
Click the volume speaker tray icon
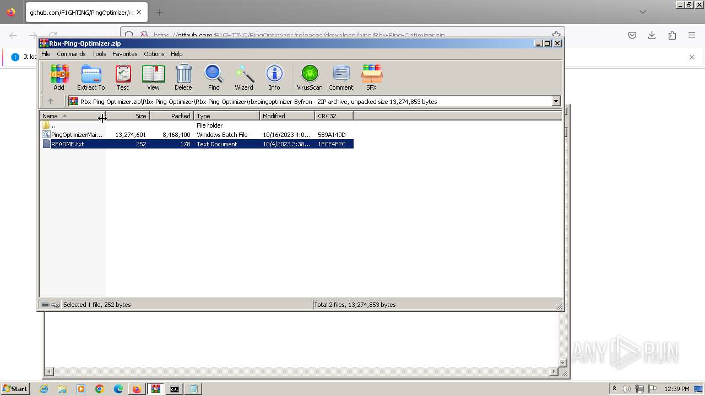point(626,389)
